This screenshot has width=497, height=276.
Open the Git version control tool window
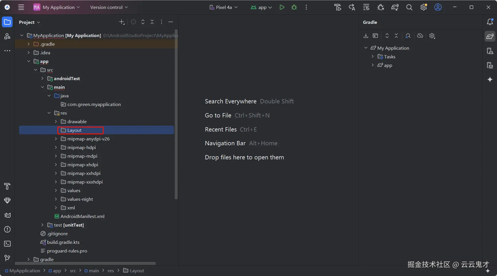pyautogui.click(x=7, y=258)
